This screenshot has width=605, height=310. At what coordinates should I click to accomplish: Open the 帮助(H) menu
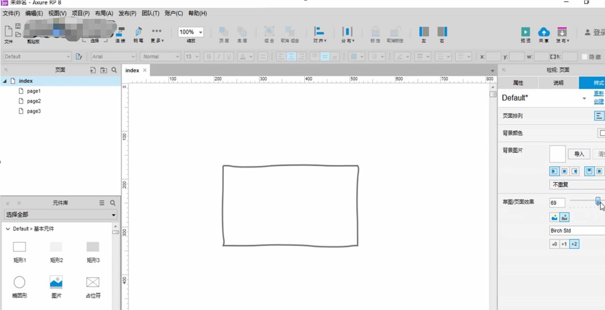point(197,13)
